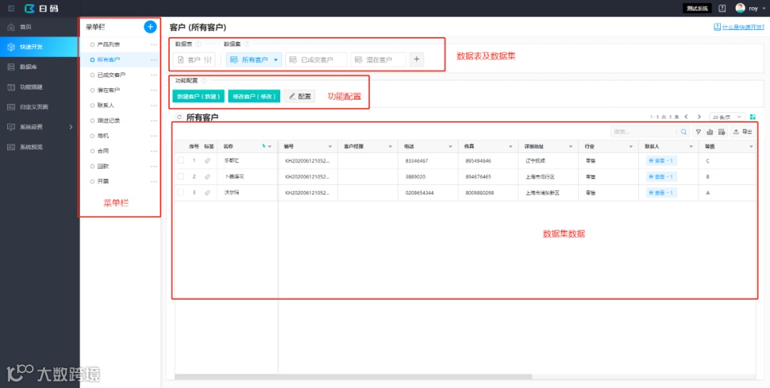Expand the 系统设置 sidebar chevron

[71, 127]
